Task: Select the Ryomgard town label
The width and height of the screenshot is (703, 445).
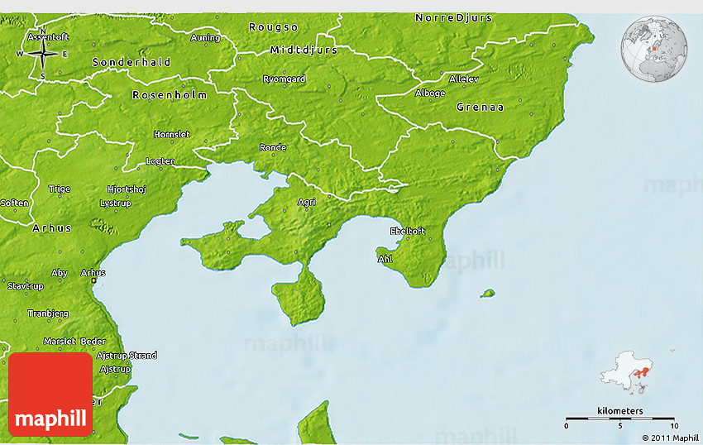Action: [284, 79]
